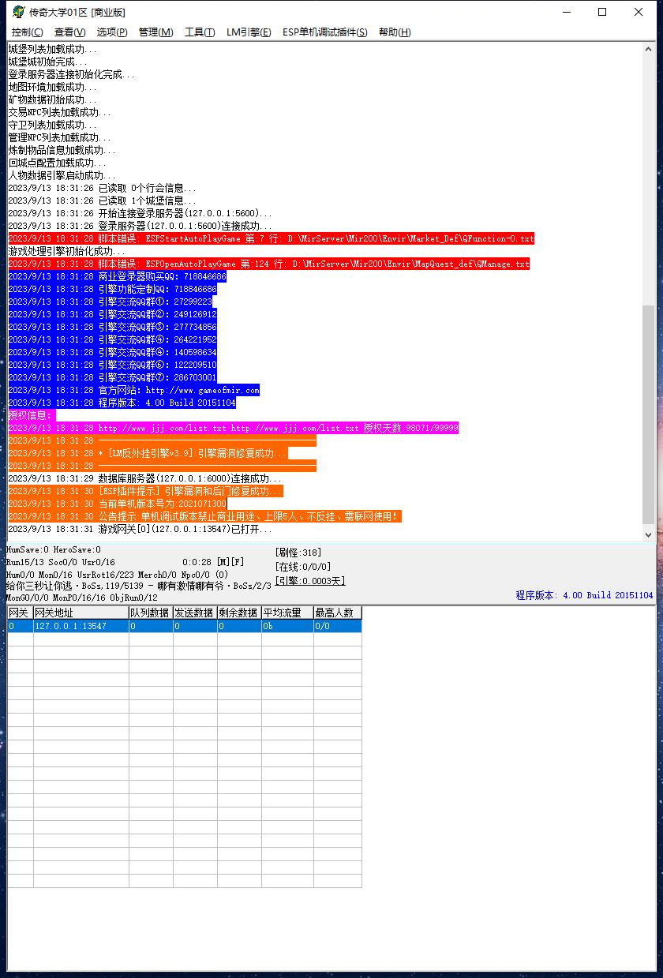Click the [引擎:0.0003天] status text
The image size is (663, 978).
310,581
